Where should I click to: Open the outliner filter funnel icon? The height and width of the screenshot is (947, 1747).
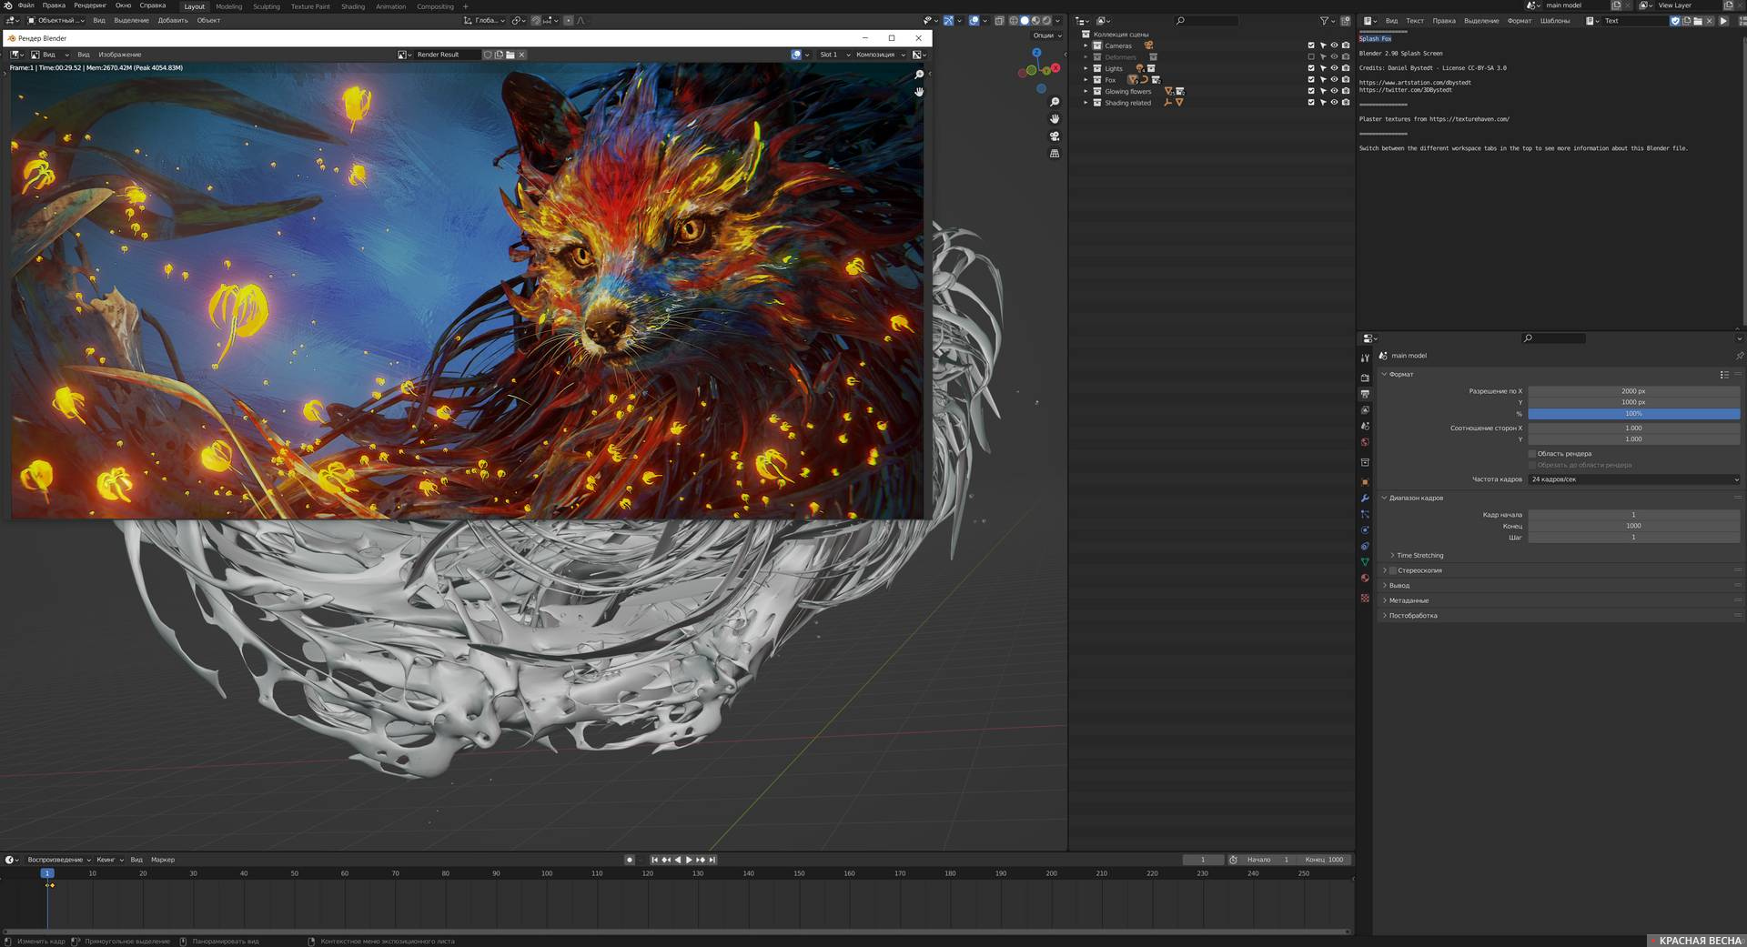coord(1325,20)
